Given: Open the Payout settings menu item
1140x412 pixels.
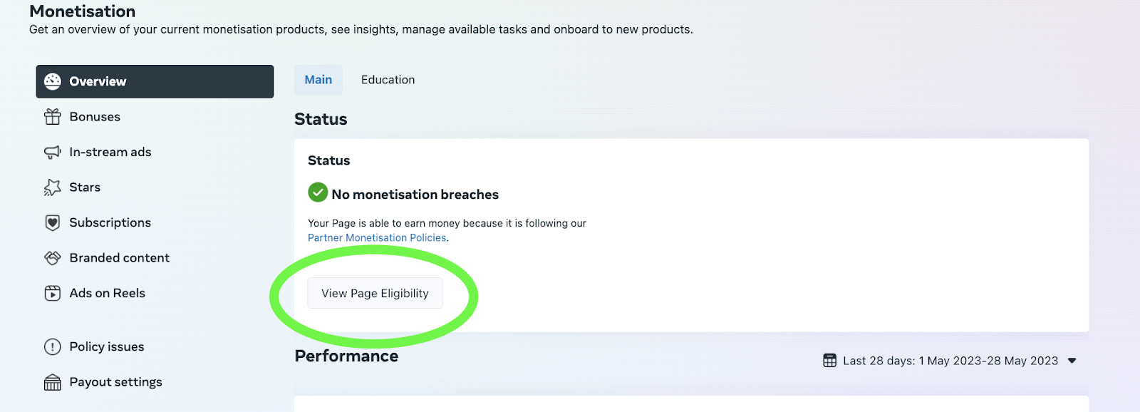Looking at the screenshot, I should point(155,382).
